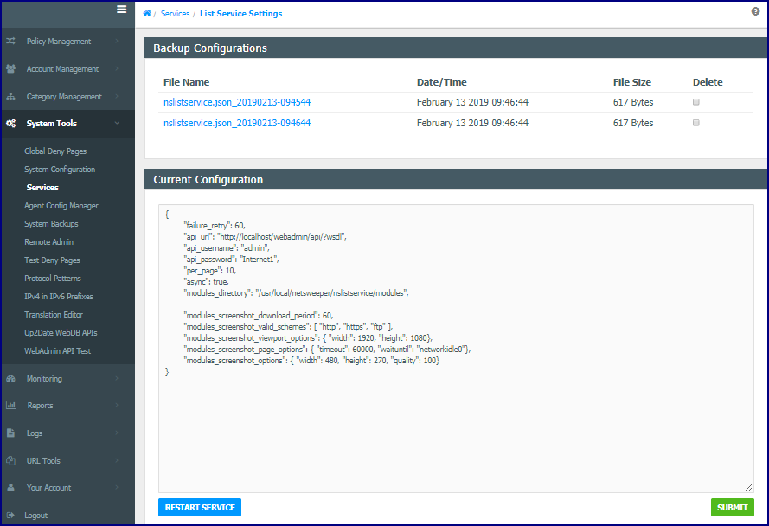This screenshot has width=769, height=526.
Task: Check delete box for nslistservice.json_20190213-094644
Action: pos(696,123)
